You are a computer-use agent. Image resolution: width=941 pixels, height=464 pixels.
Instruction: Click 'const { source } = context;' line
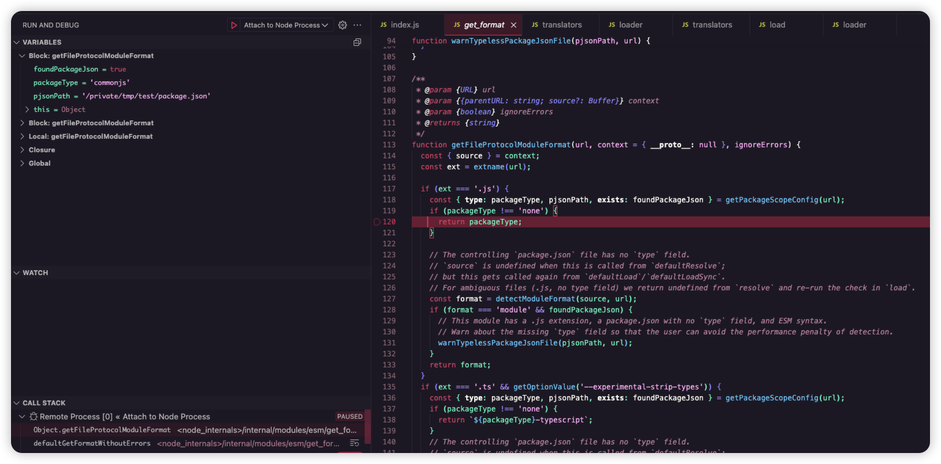point(480,156)
